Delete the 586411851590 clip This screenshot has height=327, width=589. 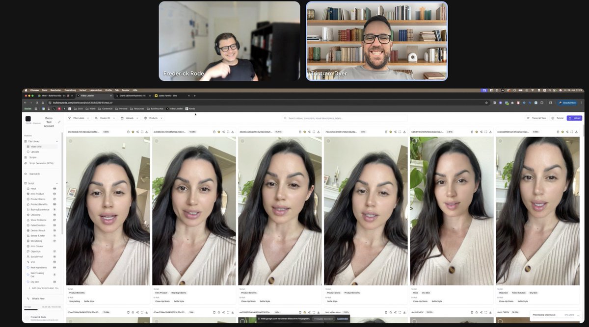(472, 132)
